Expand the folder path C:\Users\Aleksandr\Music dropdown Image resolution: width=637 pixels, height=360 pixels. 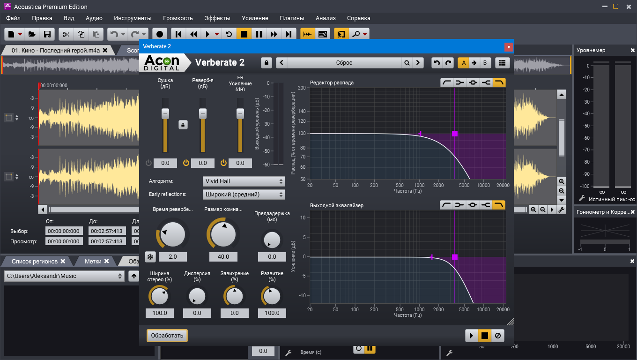pos(64,276)
